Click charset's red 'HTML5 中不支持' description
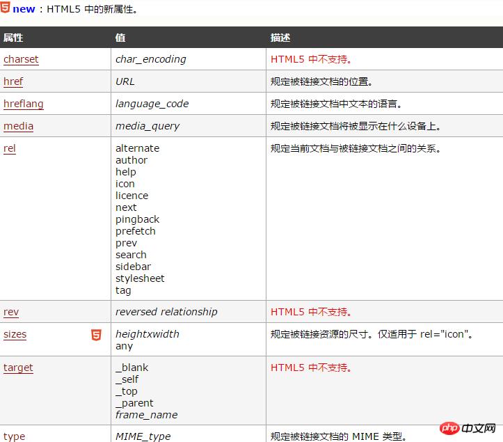Viewport: 503px width, 442px height. pos(311,59)
